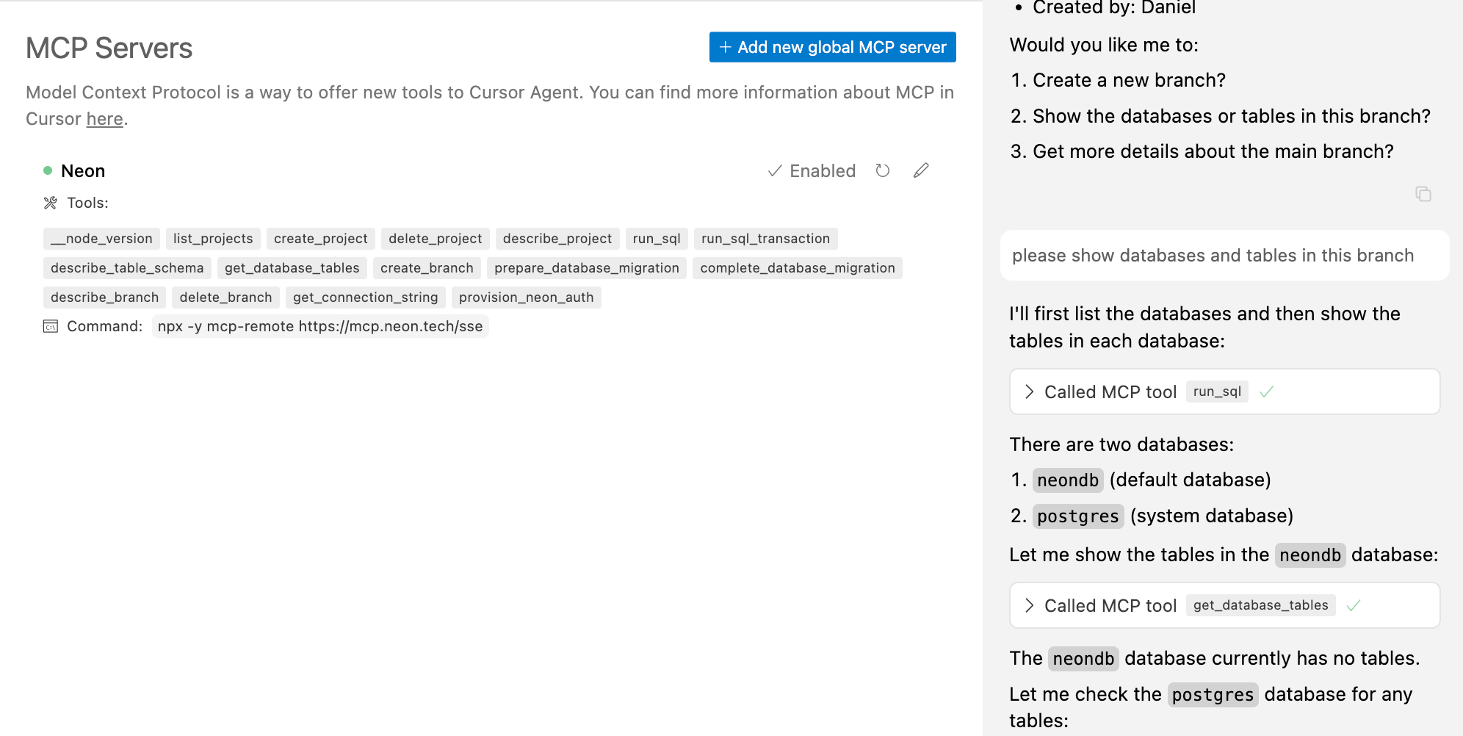Select the delete_project tool chip

tap(436, 239)
